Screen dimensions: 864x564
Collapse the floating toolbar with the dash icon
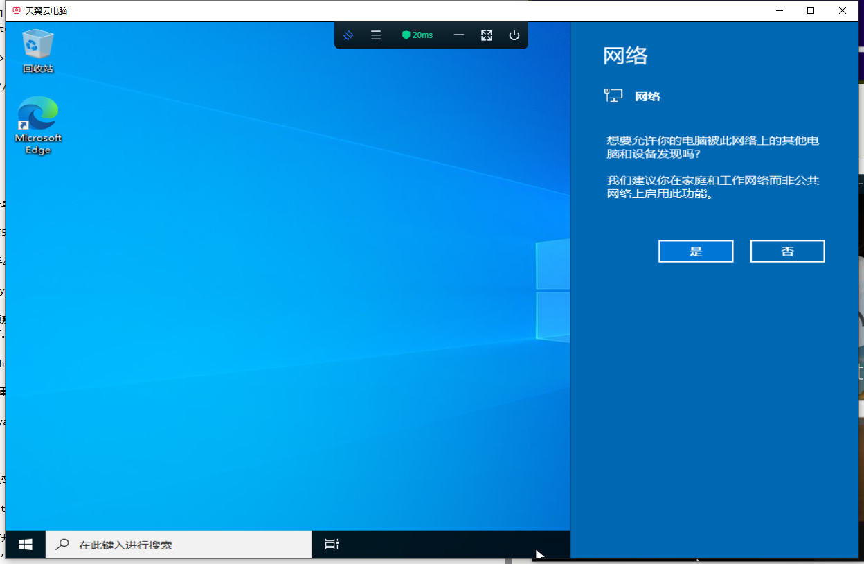point(459,35)
